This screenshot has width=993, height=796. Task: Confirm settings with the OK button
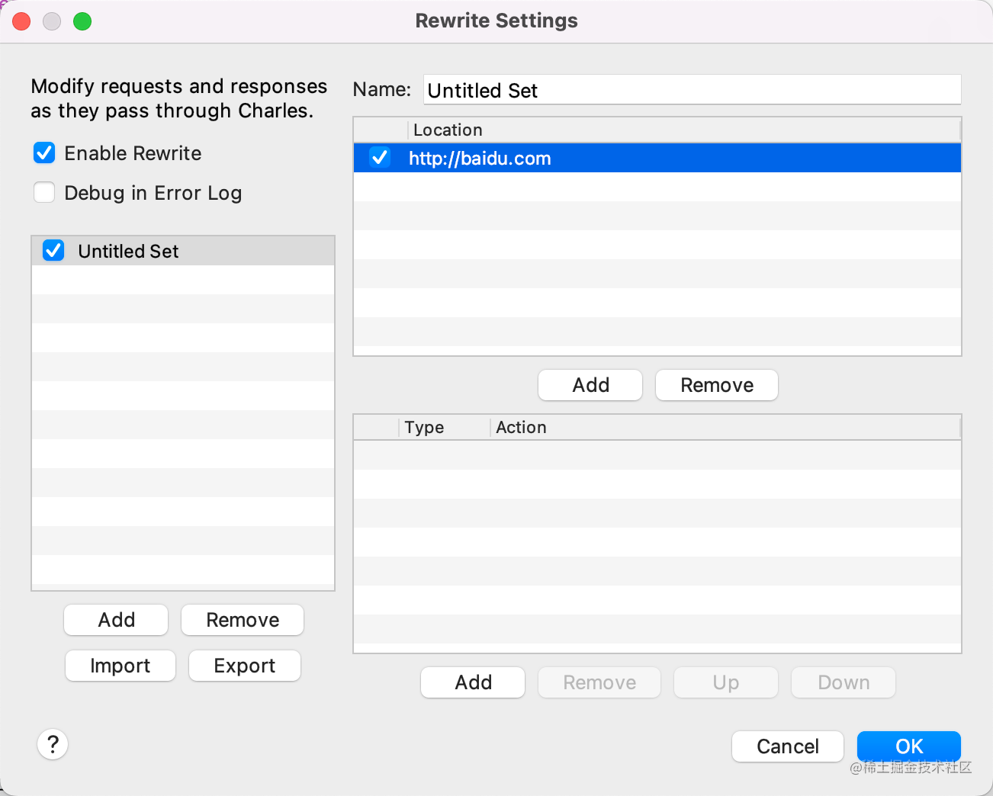[908, 746]
